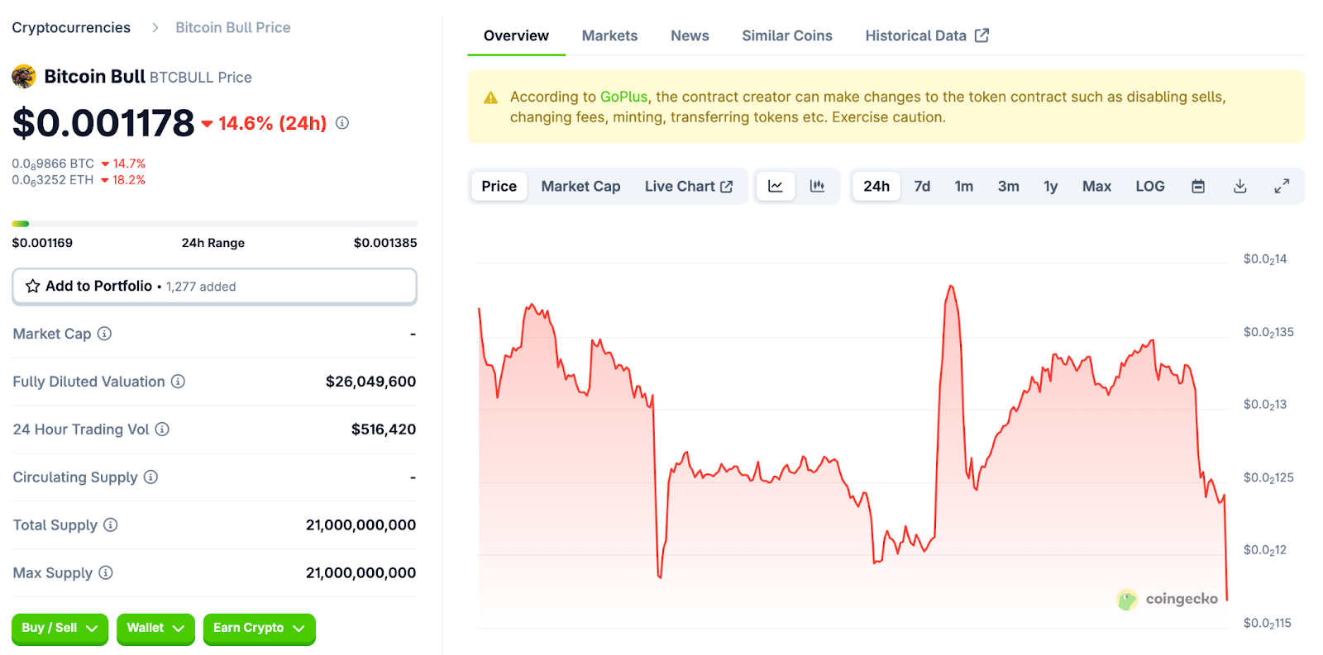Viewport: 1323px width, 655px height.
Task: Select the 7d time range
Action: pos(922,187)
